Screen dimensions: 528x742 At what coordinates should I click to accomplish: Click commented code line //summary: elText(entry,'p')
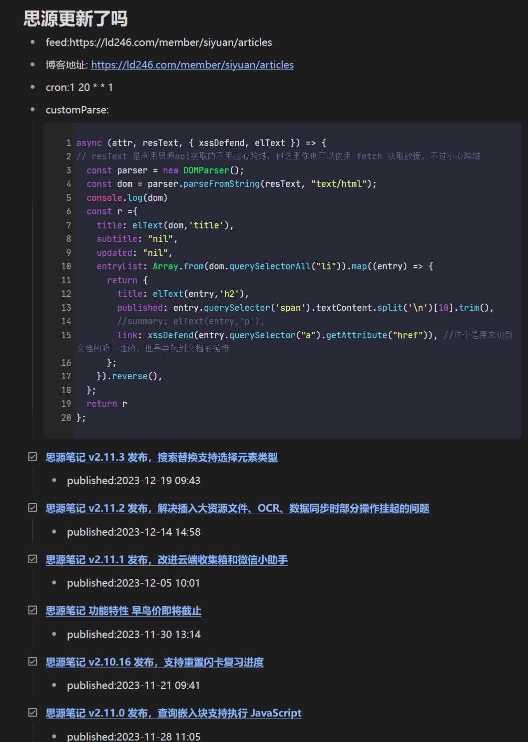[191, 321]
